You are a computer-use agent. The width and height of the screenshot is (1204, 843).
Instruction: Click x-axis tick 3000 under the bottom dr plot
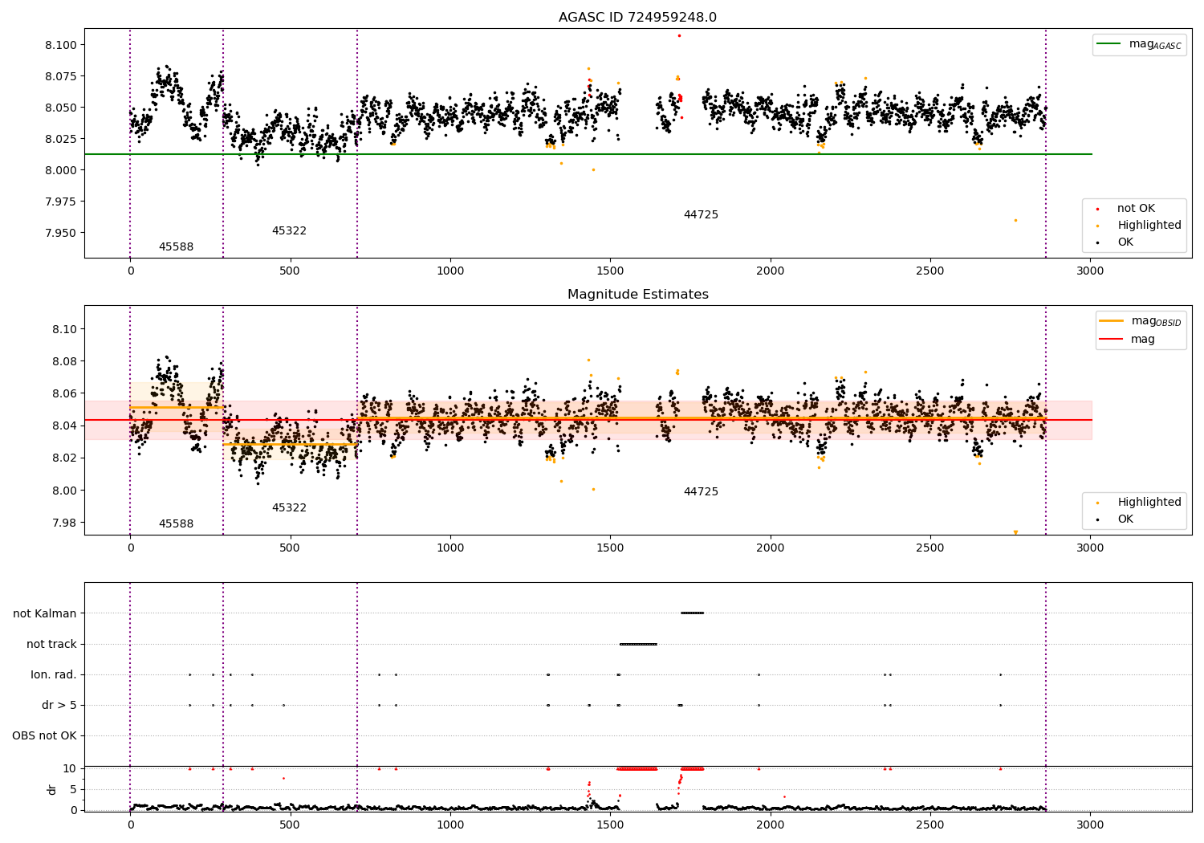point(1090,825)
